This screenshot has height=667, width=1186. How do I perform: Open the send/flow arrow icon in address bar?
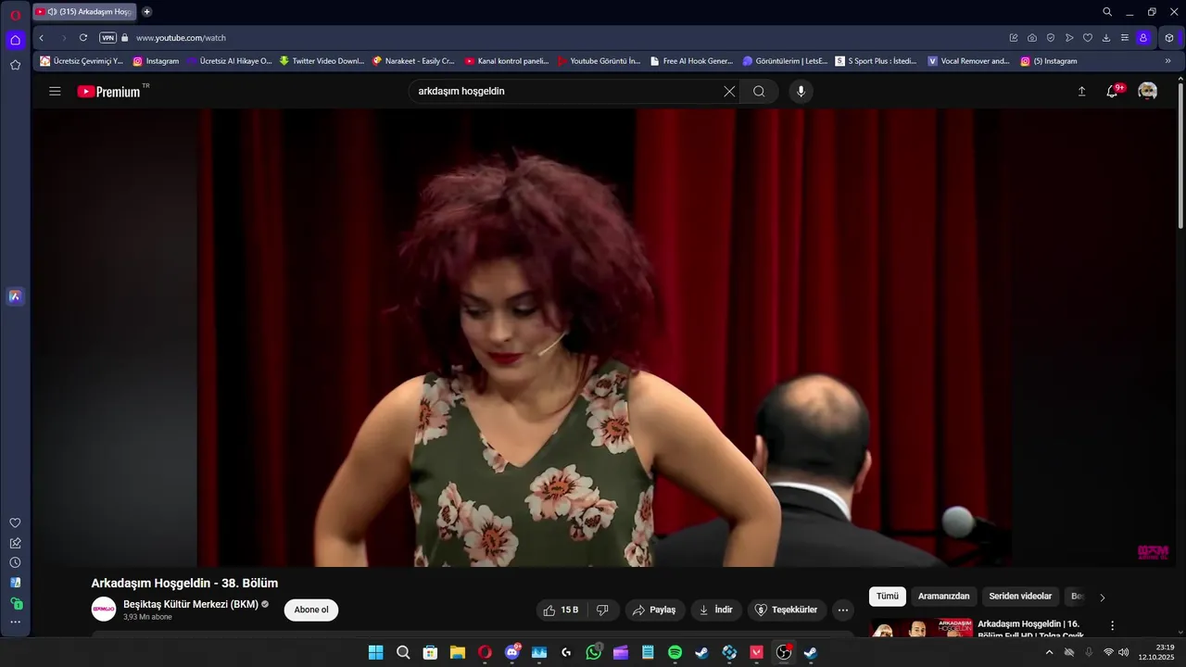point(1069,38)
